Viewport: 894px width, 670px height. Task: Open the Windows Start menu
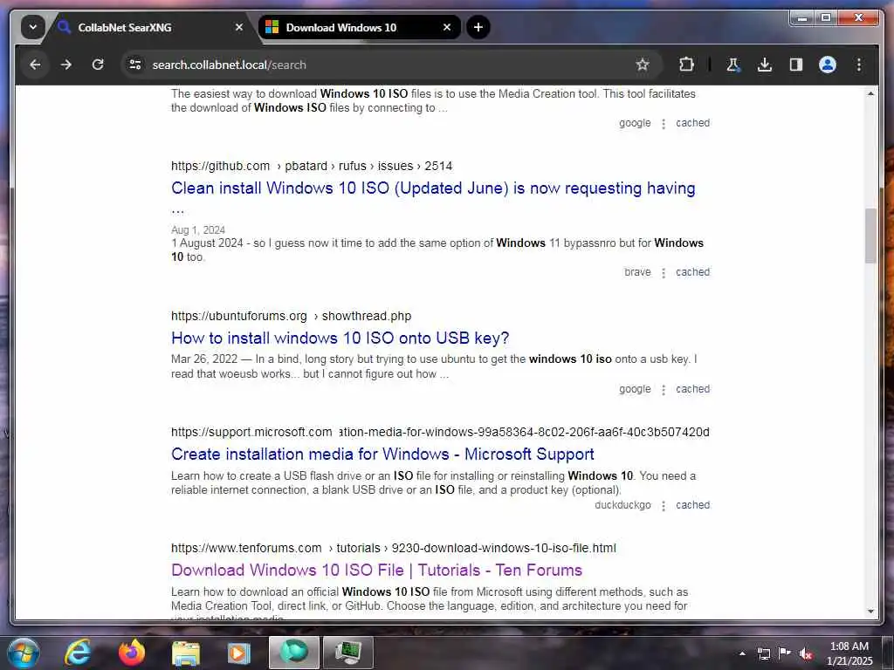(x=23, y=653)
